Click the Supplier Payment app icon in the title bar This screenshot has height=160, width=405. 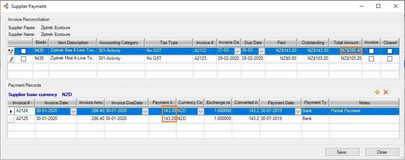[6, 6]
